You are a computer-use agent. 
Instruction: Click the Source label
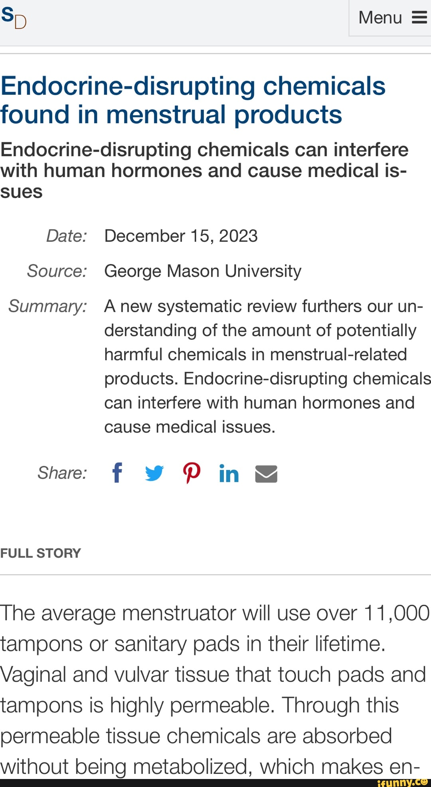click(57, 271)
